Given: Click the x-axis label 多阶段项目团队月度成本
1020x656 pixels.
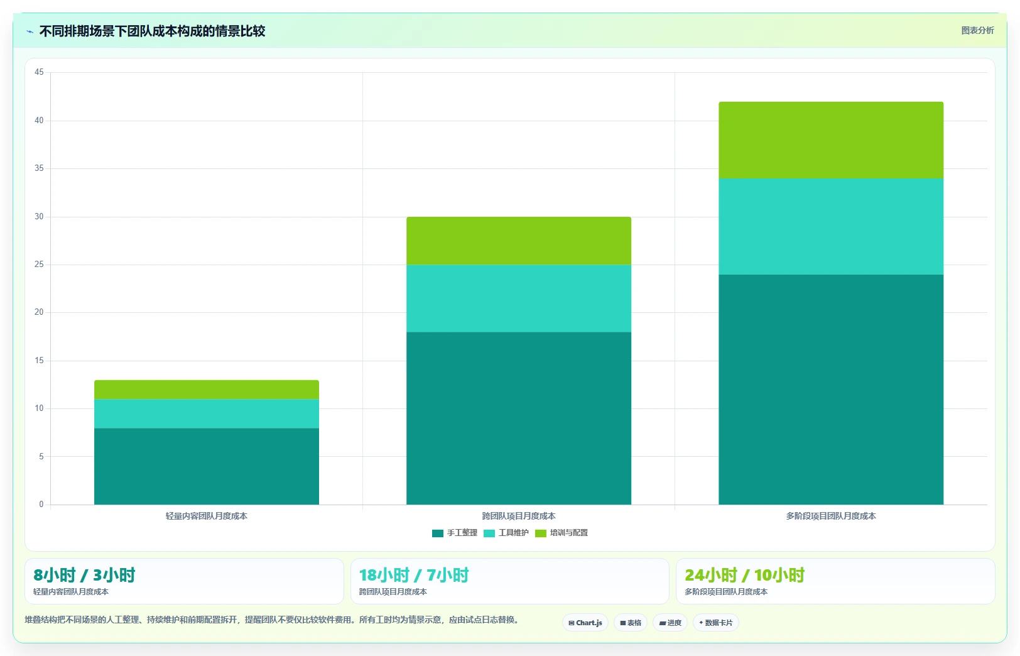Looking at the screenshot, I should (x=831, y=516).
